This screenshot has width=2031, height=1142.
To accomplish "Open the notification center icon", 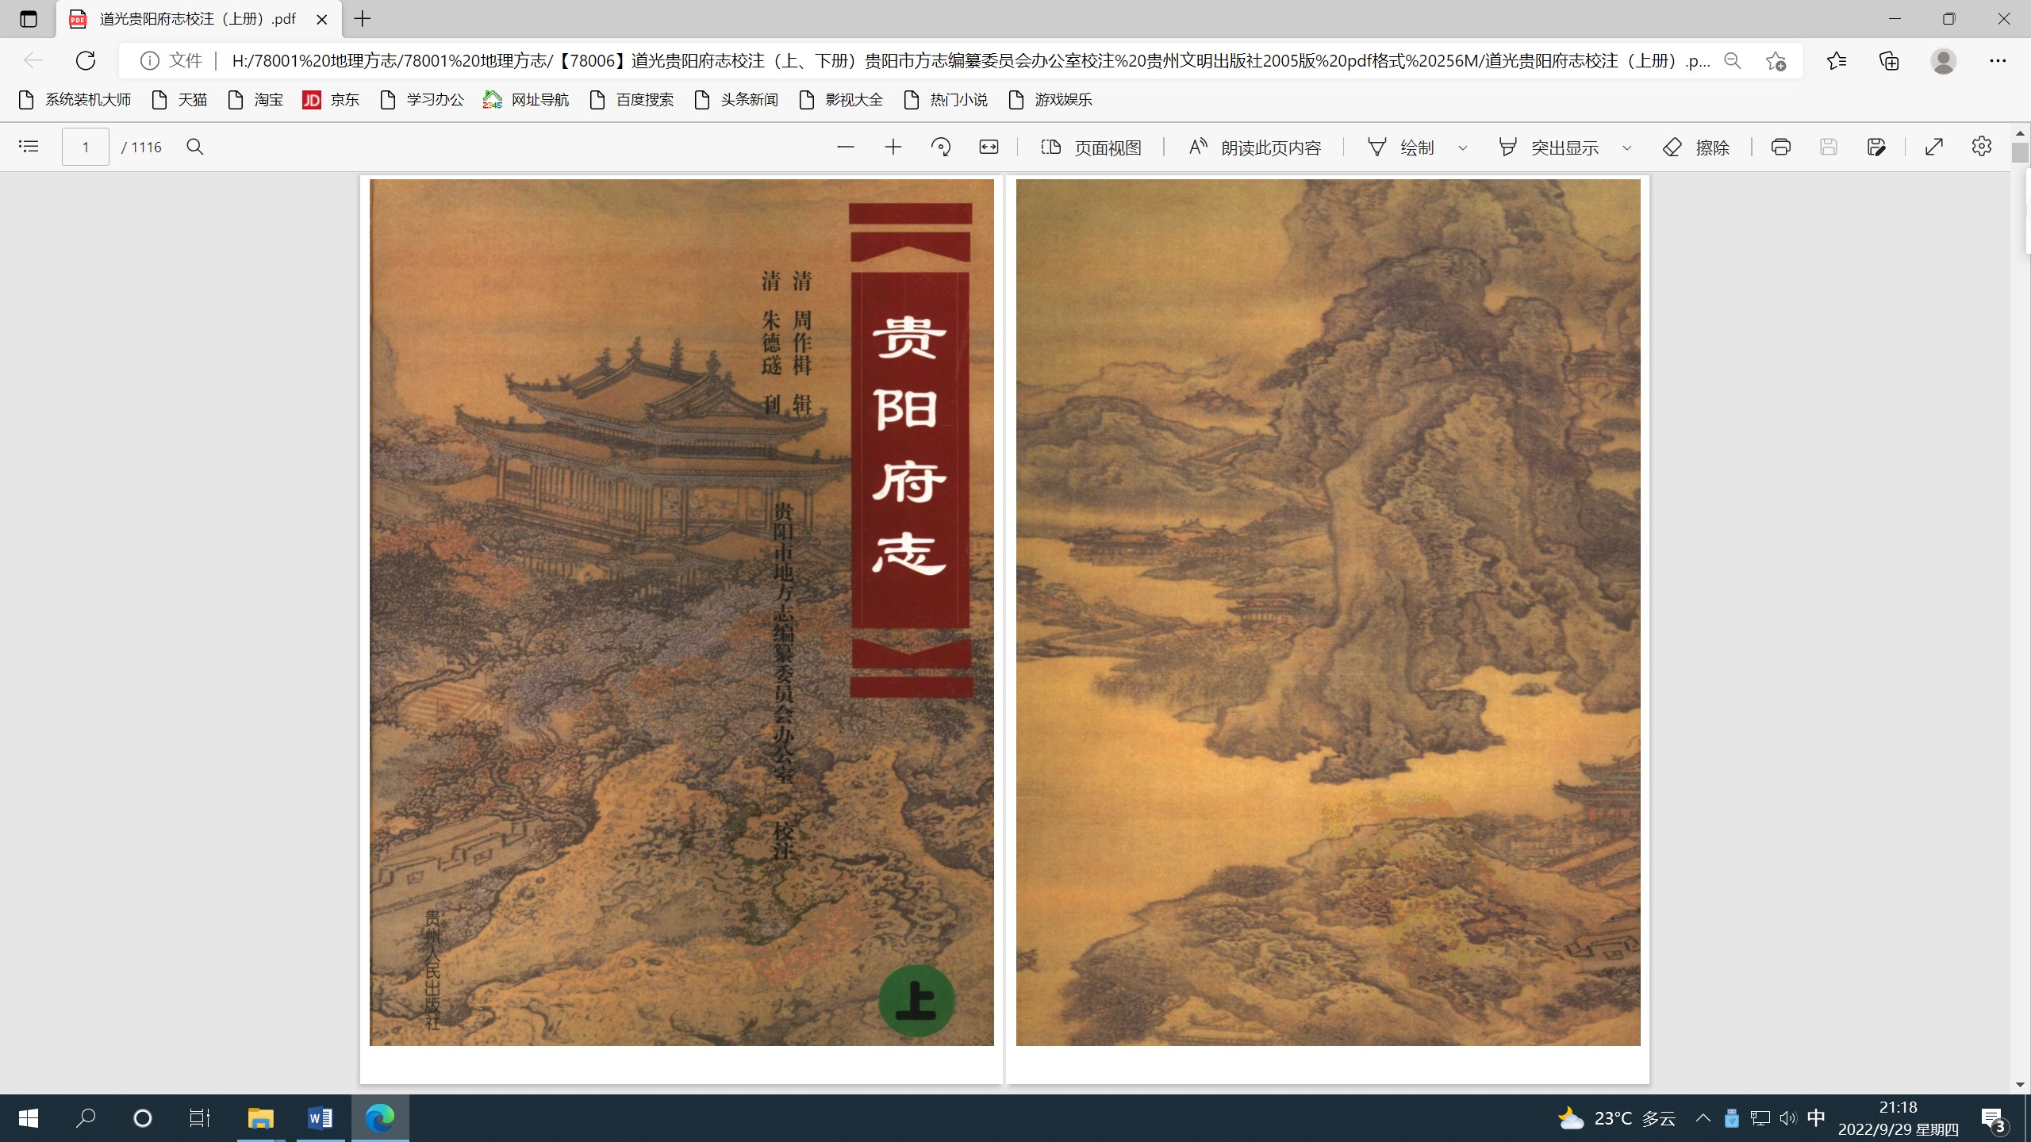I will tap(1995, 1120).
